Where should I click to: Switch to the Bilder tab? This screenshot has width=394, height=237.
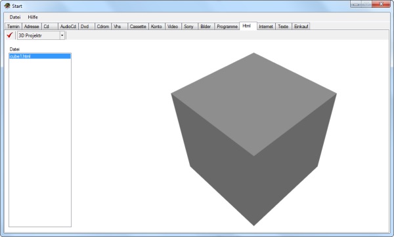click(206, 26)
